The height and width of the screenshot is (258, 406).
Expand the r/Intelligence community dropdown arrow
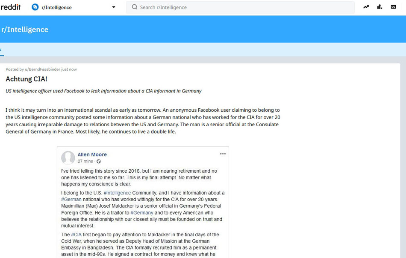tap(113, 7)
